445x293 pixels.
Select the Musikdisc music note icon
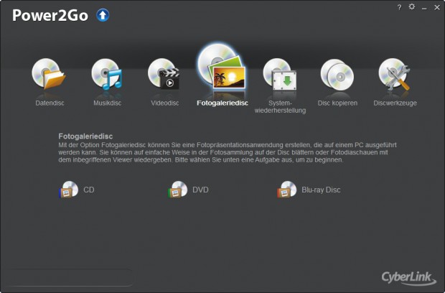(x=108, y=75)
